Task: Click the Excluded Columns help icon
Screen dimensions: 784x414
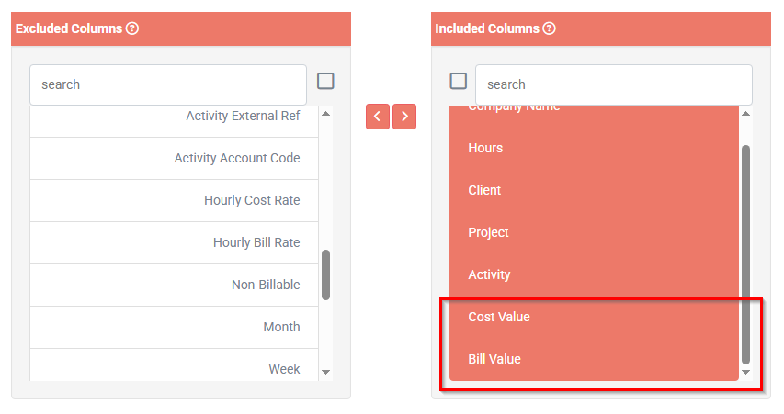Action: (132, 28)
